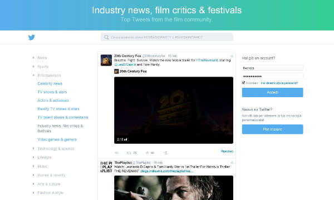Screen dimensions: 334x200
Task: Click the username login field
Action: coord(272,68)
